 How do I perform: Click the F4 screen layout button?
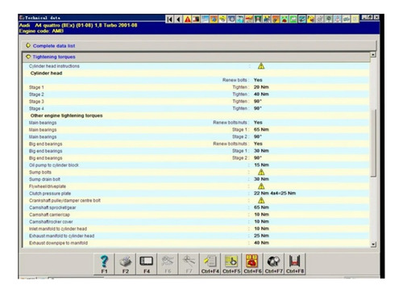tap(147, 264)
